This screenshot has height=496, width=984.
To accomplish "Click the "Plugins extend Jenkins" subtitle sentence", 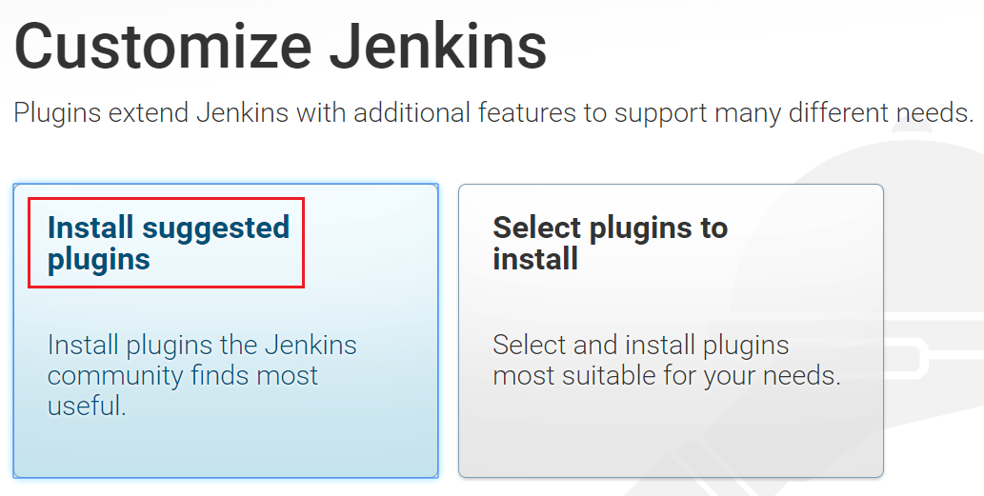I will click(x=493, y=113).
